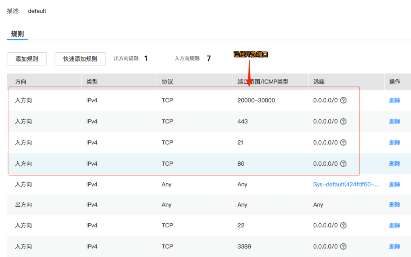
Task: Open the Sys-default security group link
Action: (346, 185)
